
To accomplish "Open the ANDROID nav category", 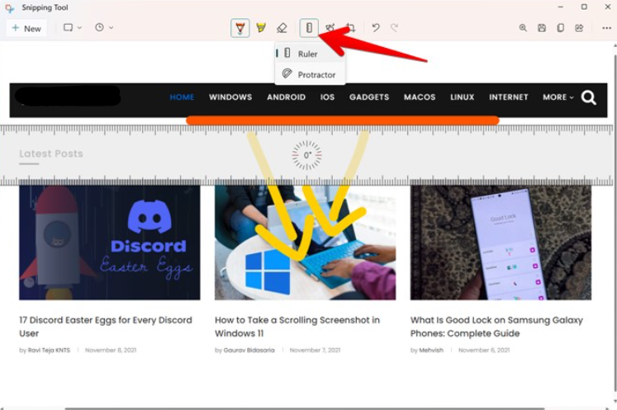I will point(286,97).
